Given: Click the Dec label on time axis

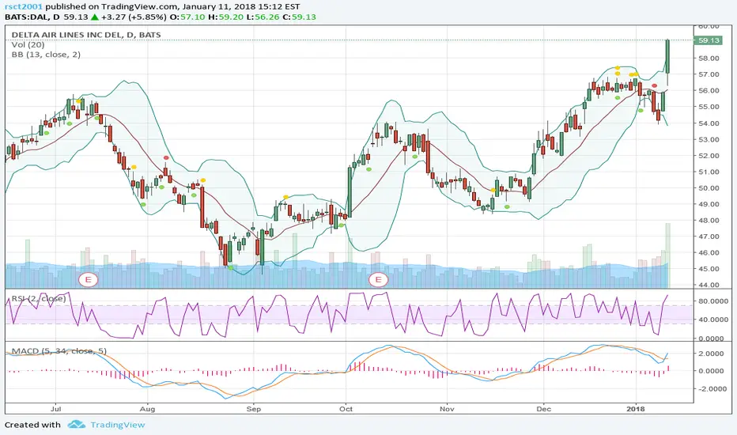Looking at the screenshot, I should pyautogui.click(x=544, y=409).
